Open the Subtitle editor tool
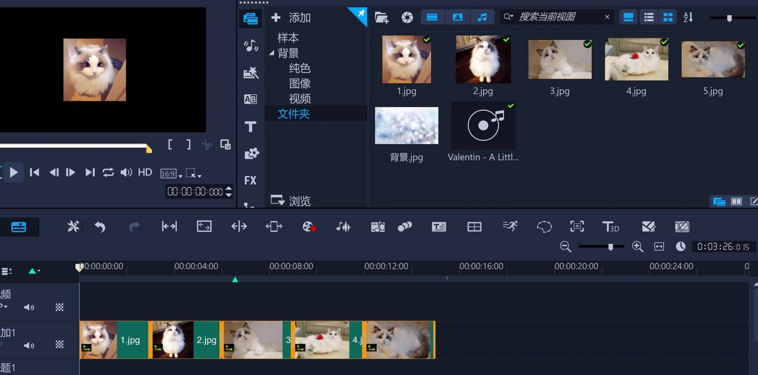 (439, 227)
